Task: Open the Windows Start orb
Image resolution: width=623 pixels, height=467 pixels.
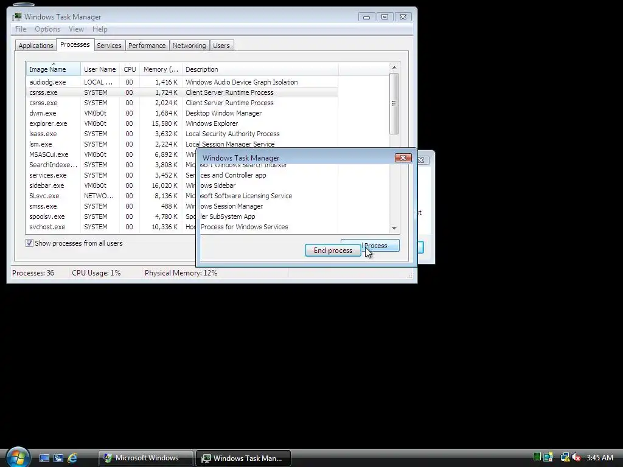Action: click(x=18, y=457)
